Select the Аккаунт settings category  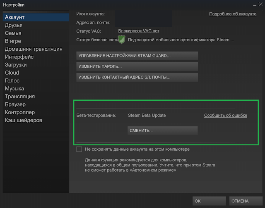click(36, 17)
